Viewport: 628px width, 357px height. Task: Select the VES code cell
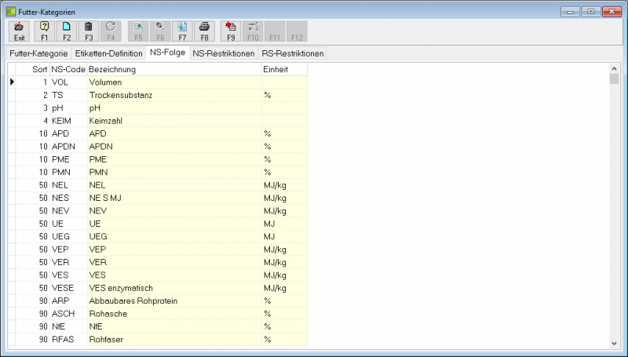click(68, 275)
